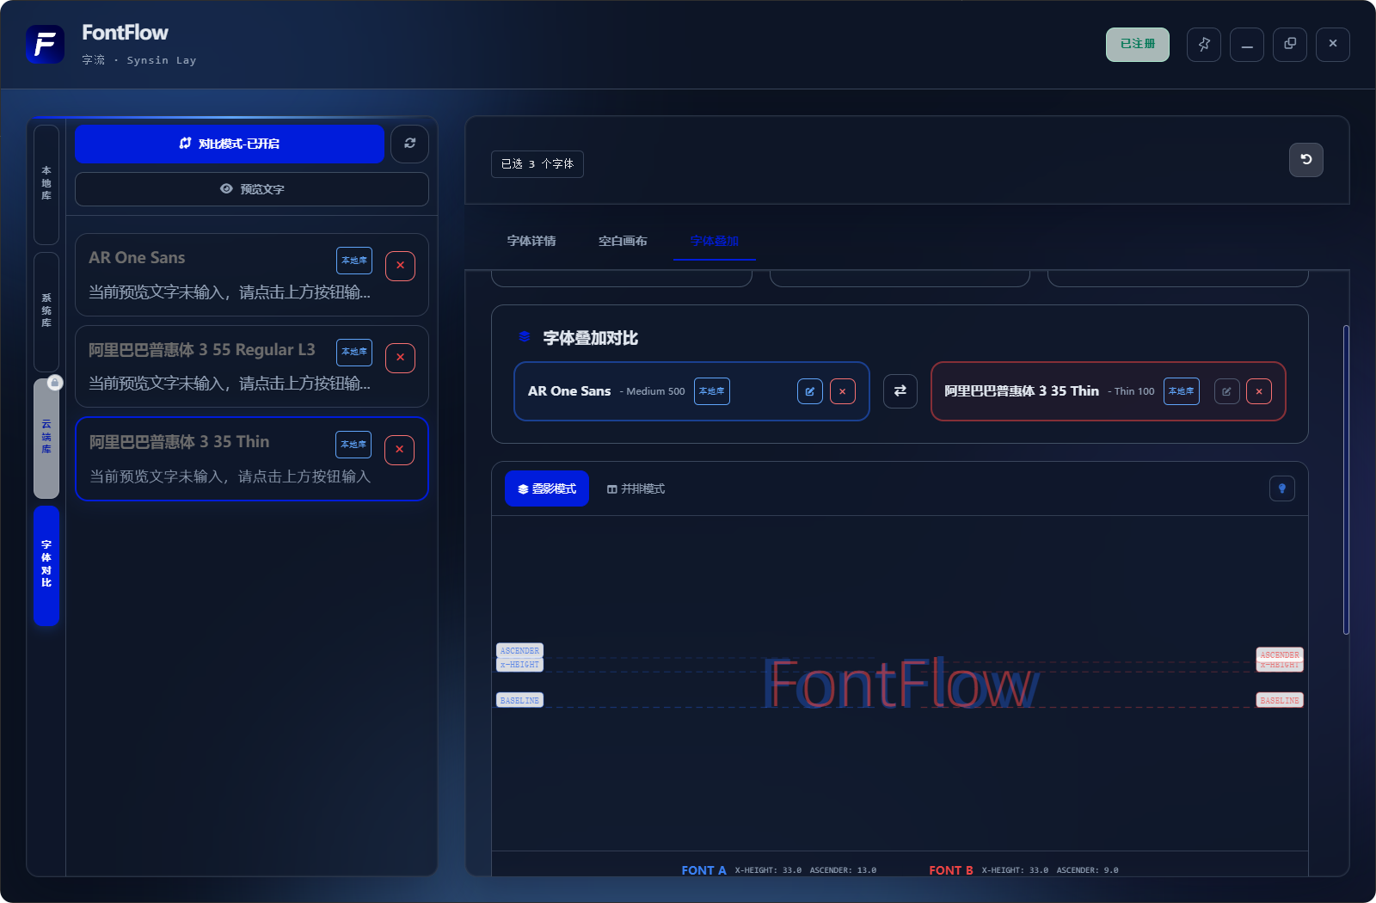1376x903 pixels.
Task: Click the layers icon beside 字体叠加对比
Action: click(x=524, y=337)
